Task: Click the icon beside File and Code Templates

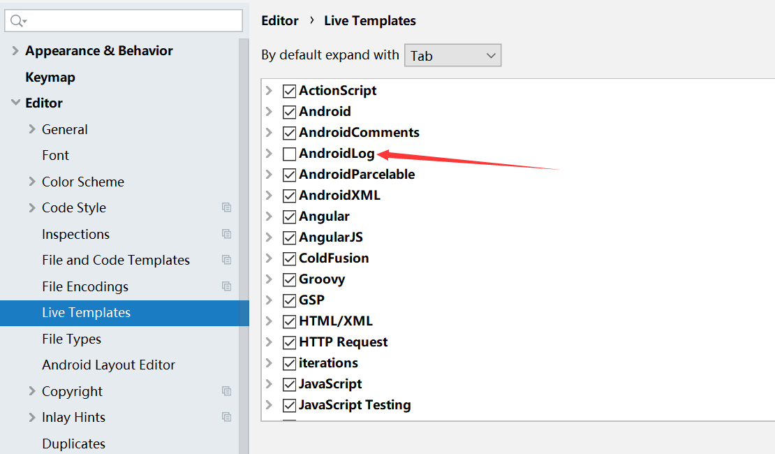Action: pyautogui.click(x=226, y=260)
